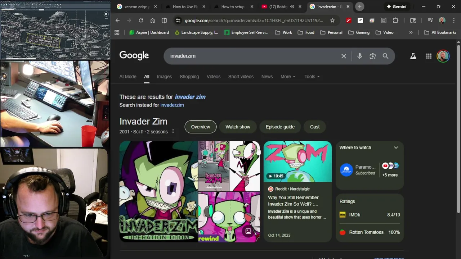461x259 pixels.
Task: Select the Overview chip
Action: point(201,127)
